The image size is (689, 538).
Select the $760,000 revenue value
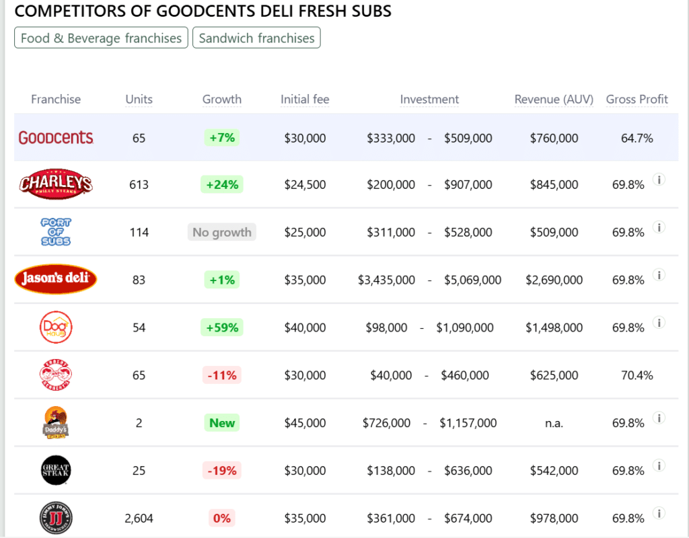coord(554,138)
